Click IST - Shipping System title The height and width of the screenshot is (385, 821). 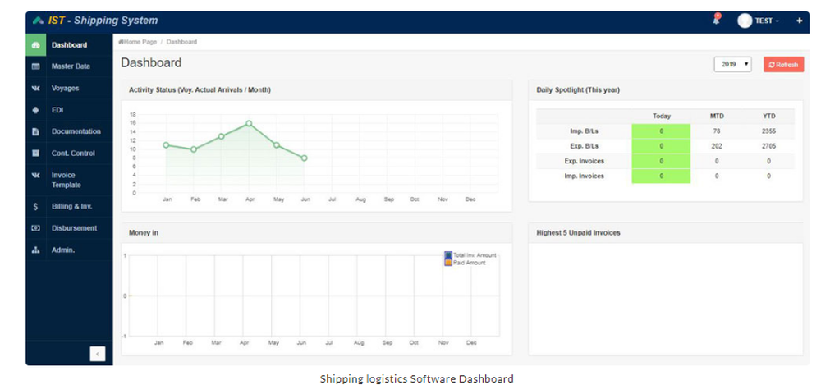pos(103,21)
